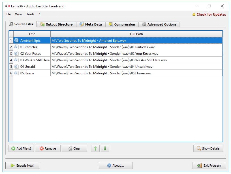Open the View menu
This screenshot has width=231, height=174.
point(18,14)
